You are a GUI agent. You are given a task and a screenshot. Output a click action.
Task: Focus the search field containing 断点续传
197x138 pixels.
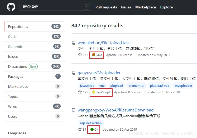tap(55, 7)
